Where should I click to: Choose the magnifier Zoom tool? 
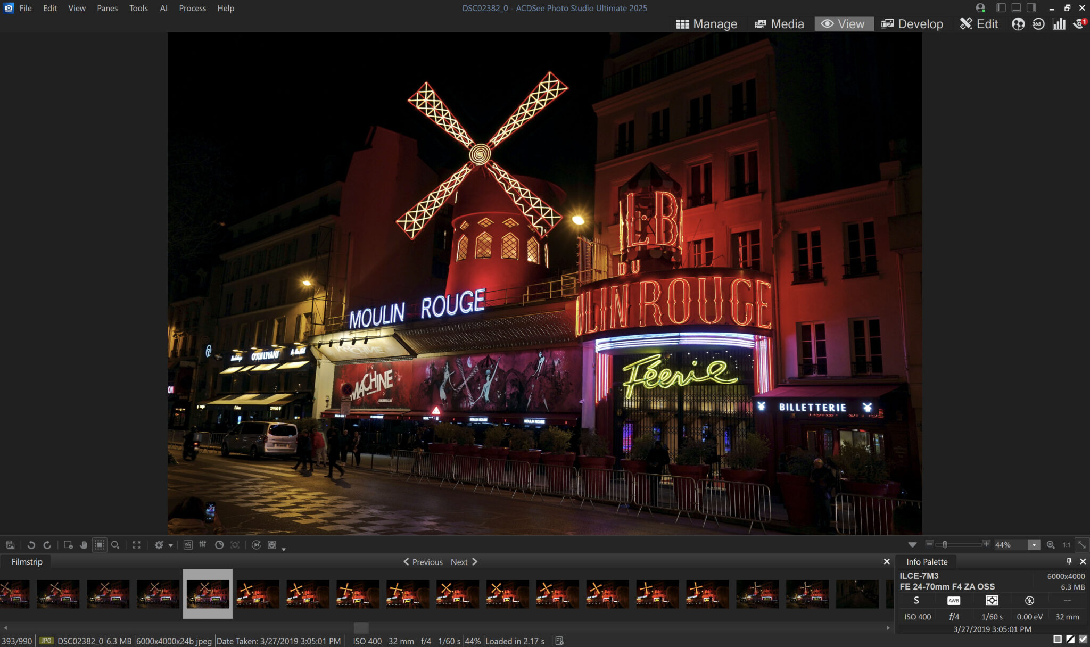click(x=115, y=545)
